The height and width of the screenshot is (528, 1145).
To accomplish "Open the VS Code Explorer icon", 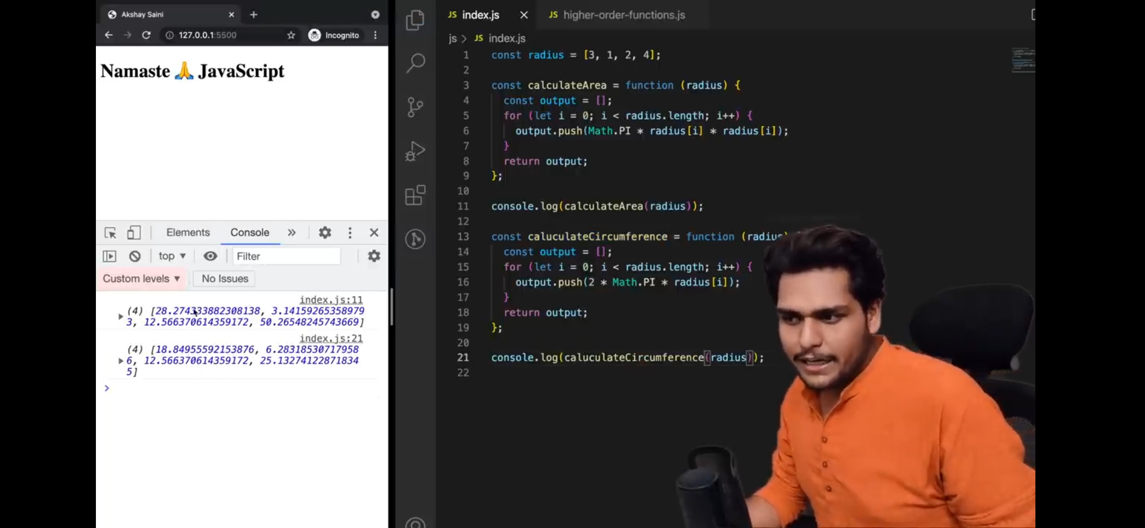I will 415,20.
